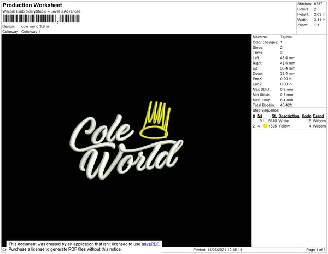328x254 pixels.
Task: Click the White description in stop sequence
Action: [x=283, y=121]
